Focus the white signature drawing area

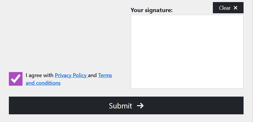(x=187, y=52)
